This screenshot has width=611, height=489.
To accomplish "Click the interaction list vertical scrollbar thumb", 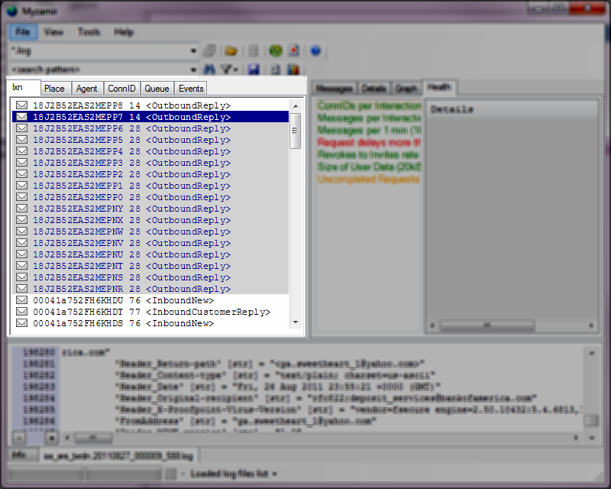I will click(296, 130).
